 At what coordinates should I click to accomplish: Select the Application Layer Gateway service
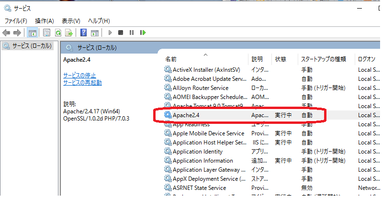tap(272, 170)
